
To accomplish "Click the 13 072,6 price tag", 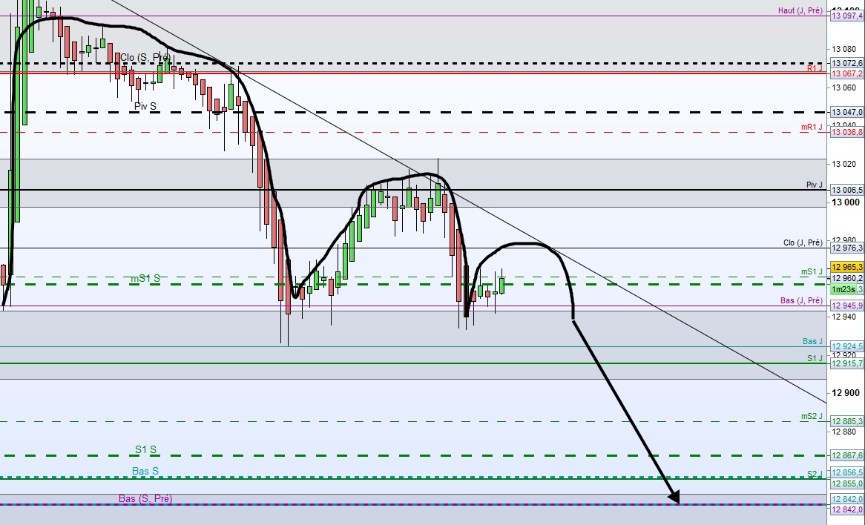I will click(x=846, y=64).
